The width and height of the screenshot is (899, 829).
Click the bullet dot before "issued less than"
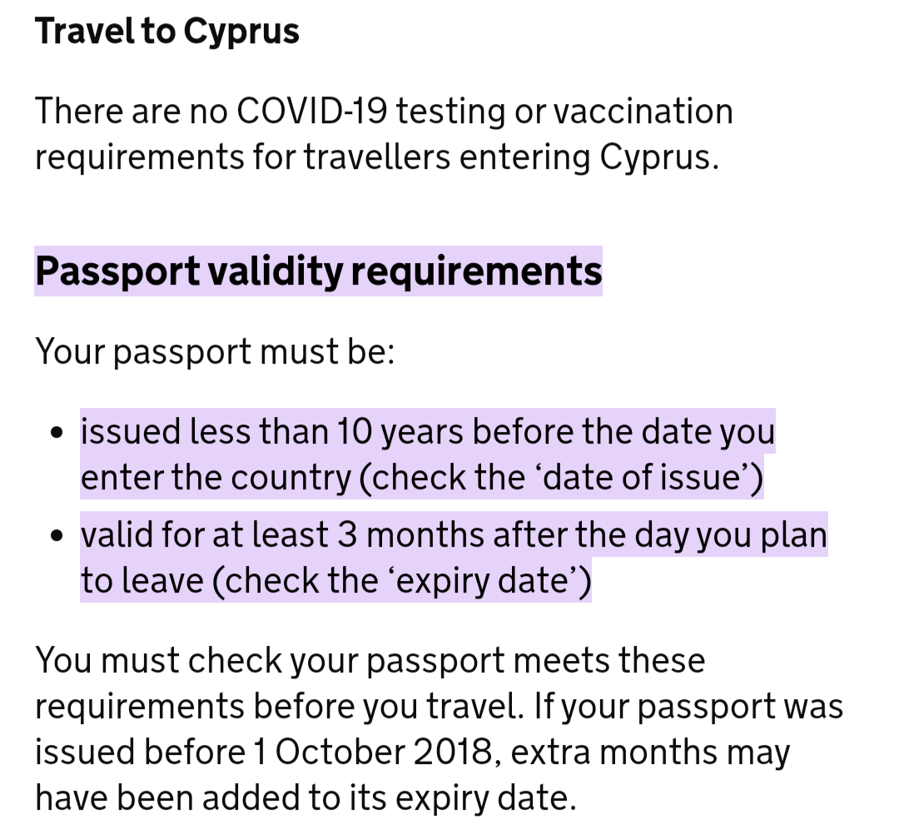(56, 434)
